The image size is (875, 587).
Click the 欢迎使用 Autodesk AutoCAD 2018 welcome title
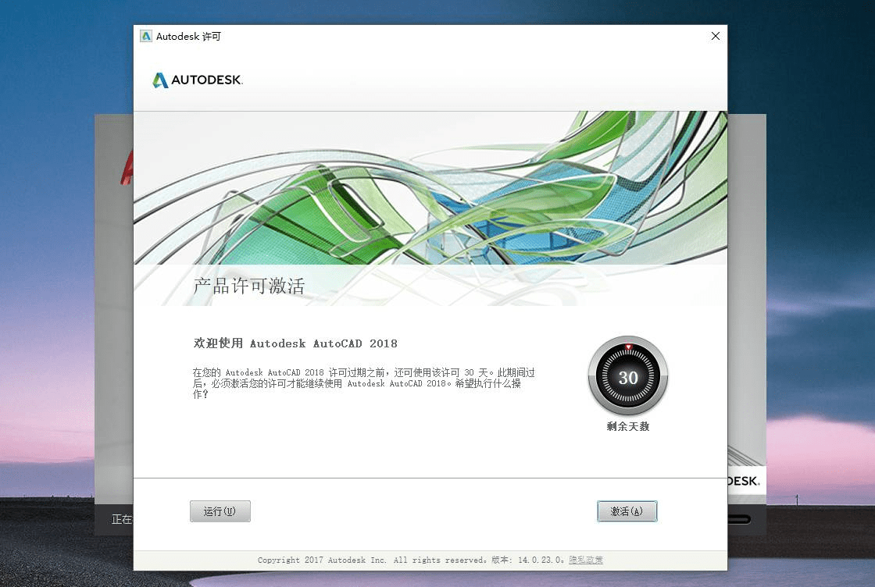[295, 343]
